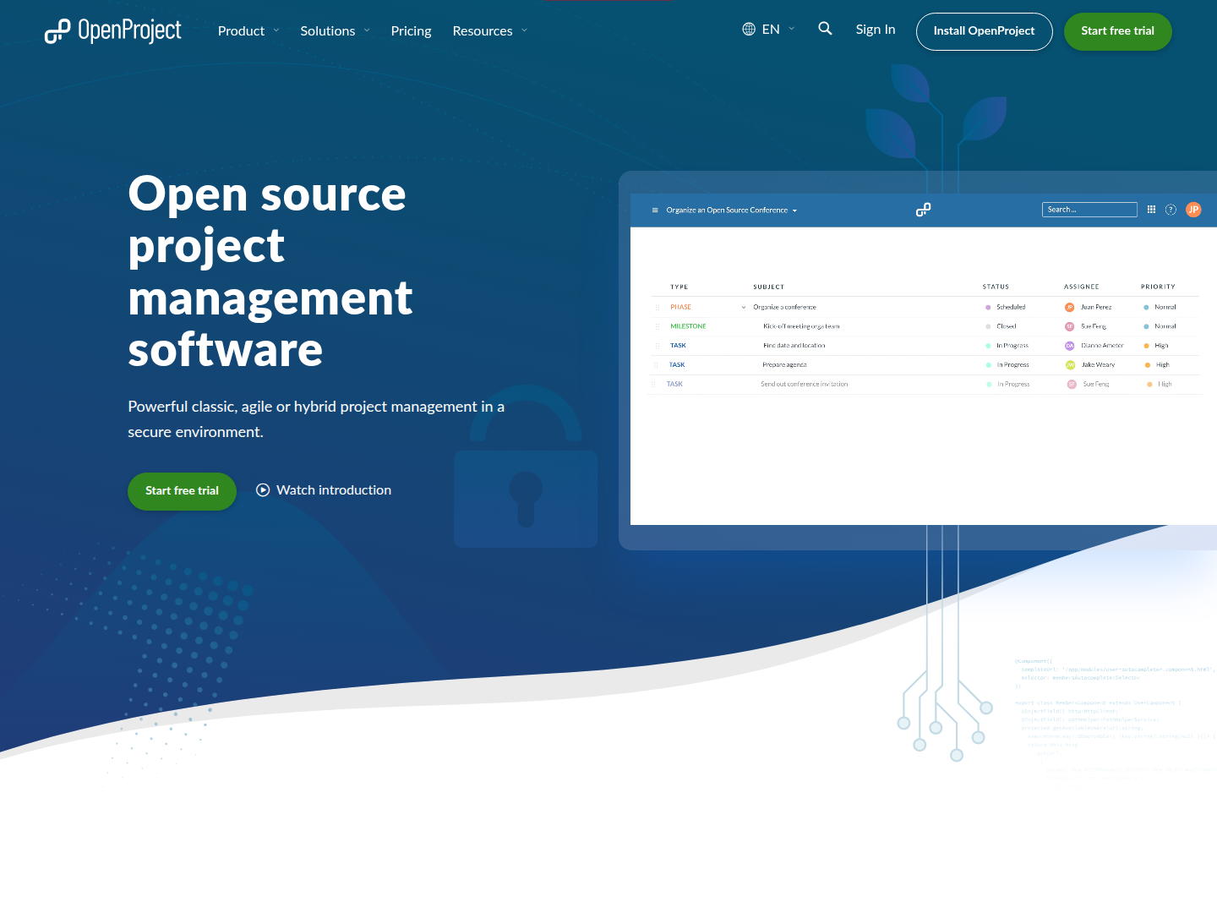Click the SUBJECT column header
The height and width of the screenshot is (913, 1217).
769,287
